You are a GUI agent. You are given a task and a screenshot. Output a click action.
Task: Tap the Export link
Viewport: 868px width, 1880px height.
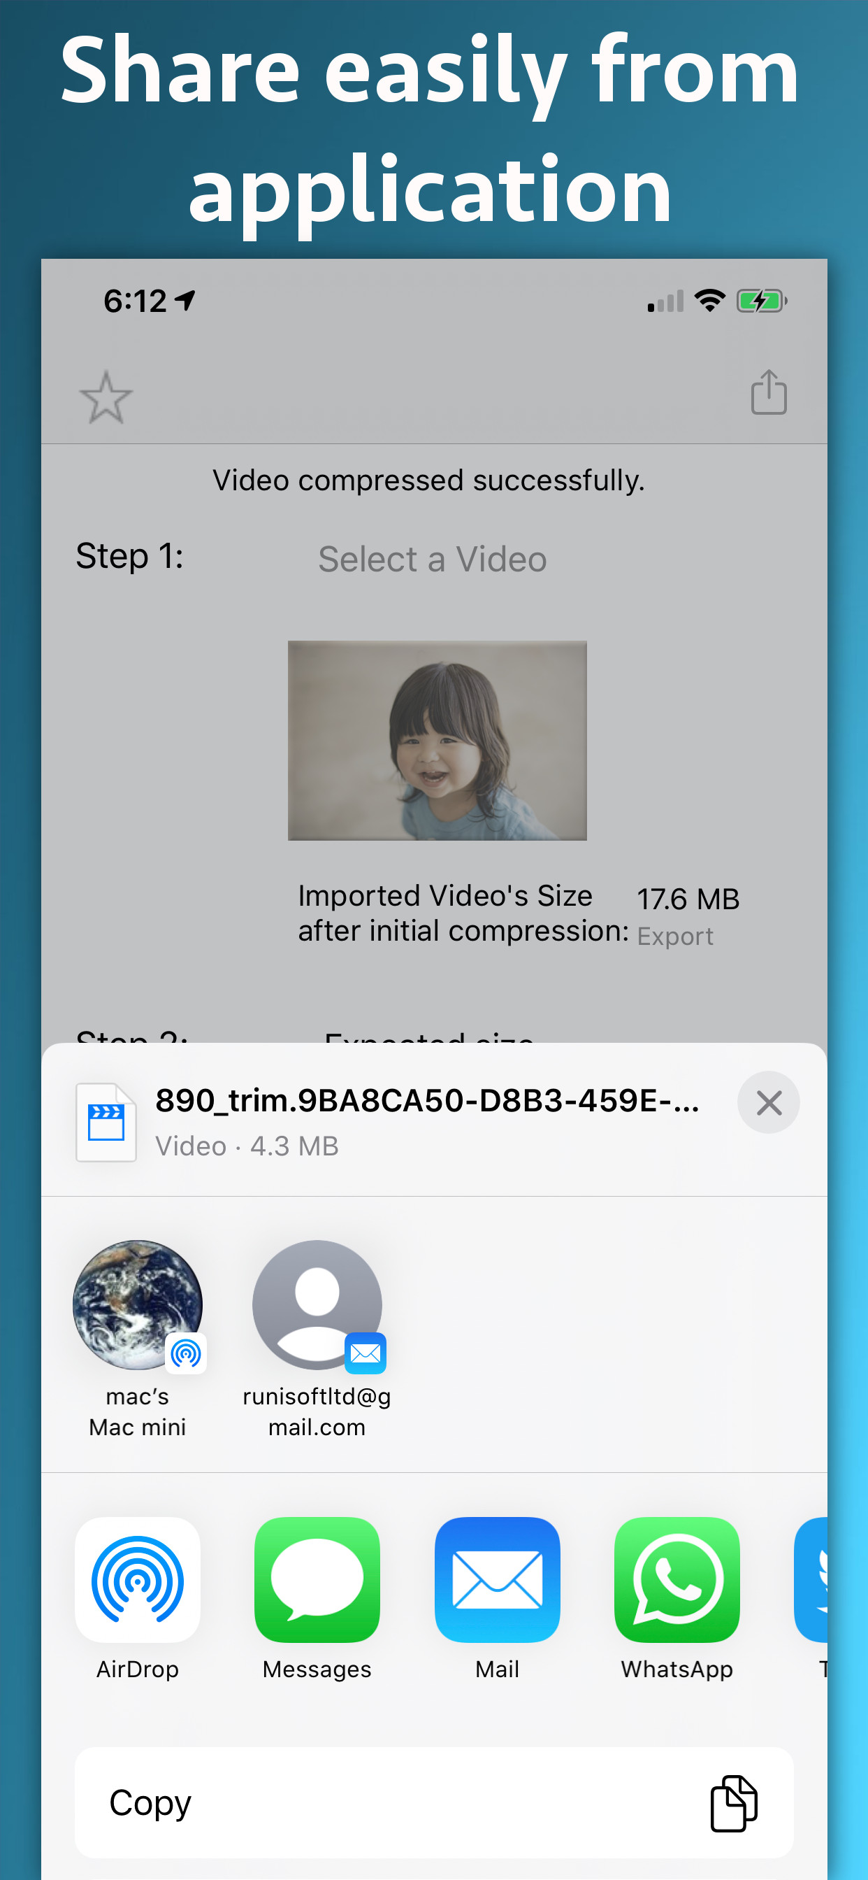[675, 937]
